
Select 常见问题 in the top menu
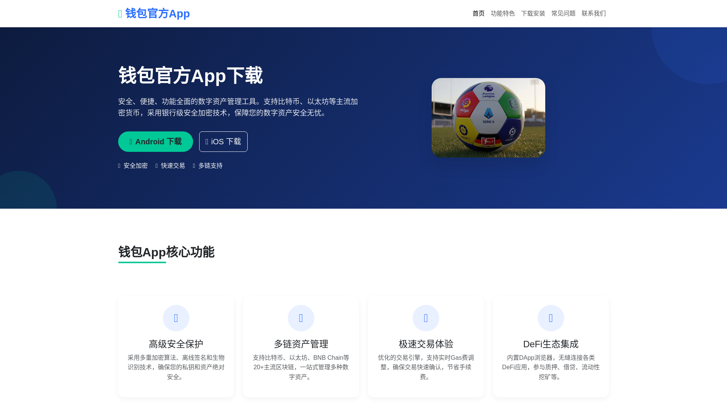coord(563,14)
